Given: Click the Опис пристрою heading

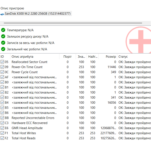Looking at the screenshot, I should click(12, 8).
